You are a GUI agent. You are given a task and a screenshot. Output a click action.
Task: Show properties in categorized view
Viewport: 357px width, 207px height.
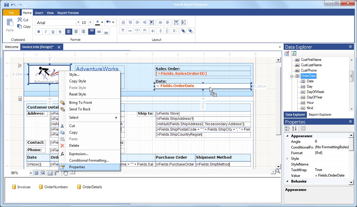point(288,129)
